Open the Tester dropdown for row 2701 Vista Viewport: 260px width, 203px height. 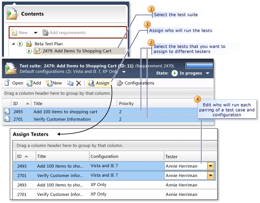tap(210, 175)
